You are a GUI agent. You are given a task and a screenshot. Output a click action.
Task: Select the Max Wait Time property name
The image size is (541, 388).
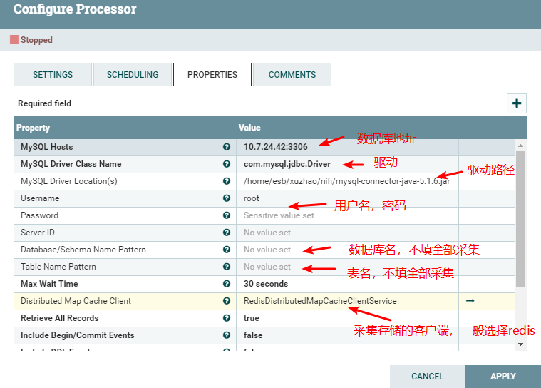point(49,284)
